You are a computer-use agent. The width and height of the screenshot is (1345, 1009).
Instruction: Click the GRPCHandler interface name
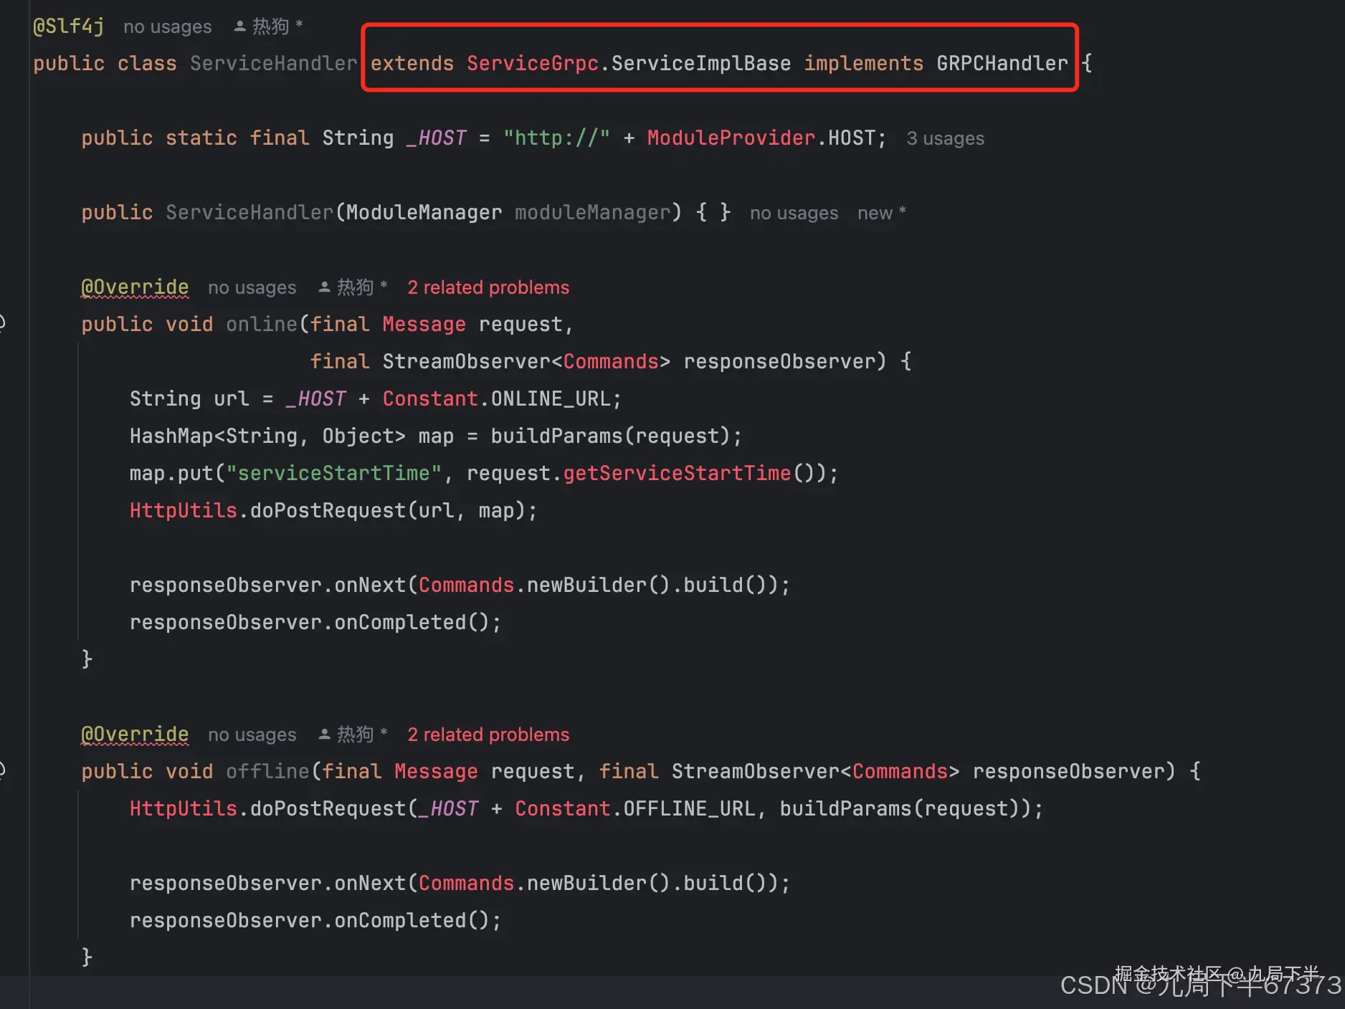point(1002,64)
